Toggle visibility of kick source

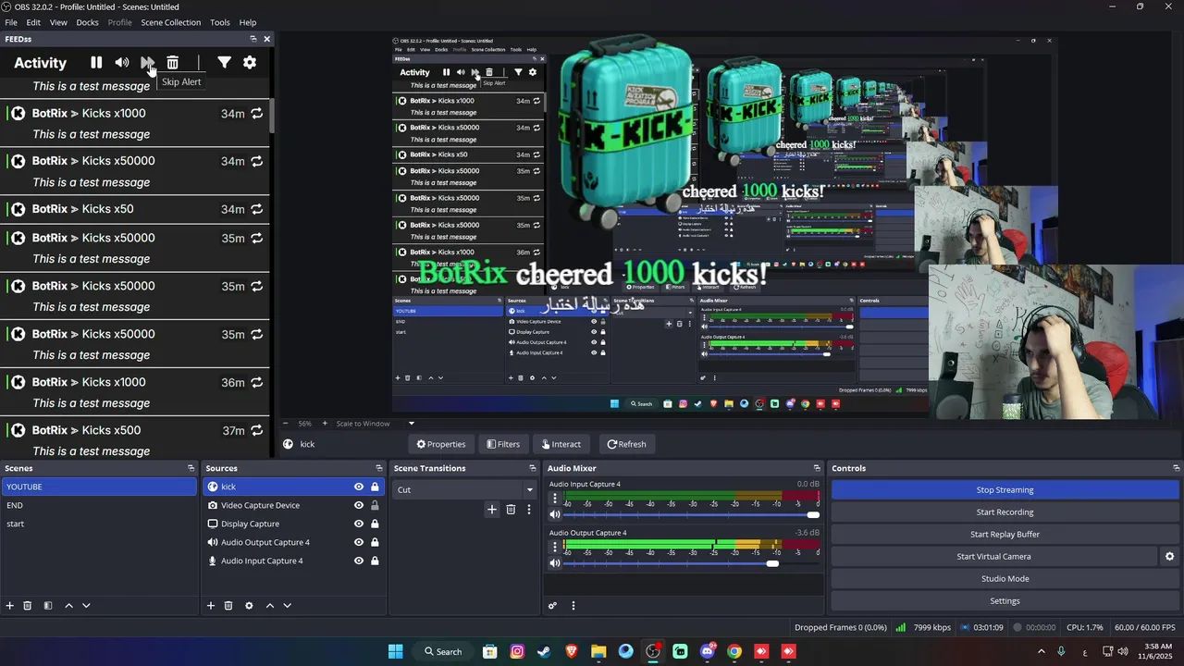(359, 487)
